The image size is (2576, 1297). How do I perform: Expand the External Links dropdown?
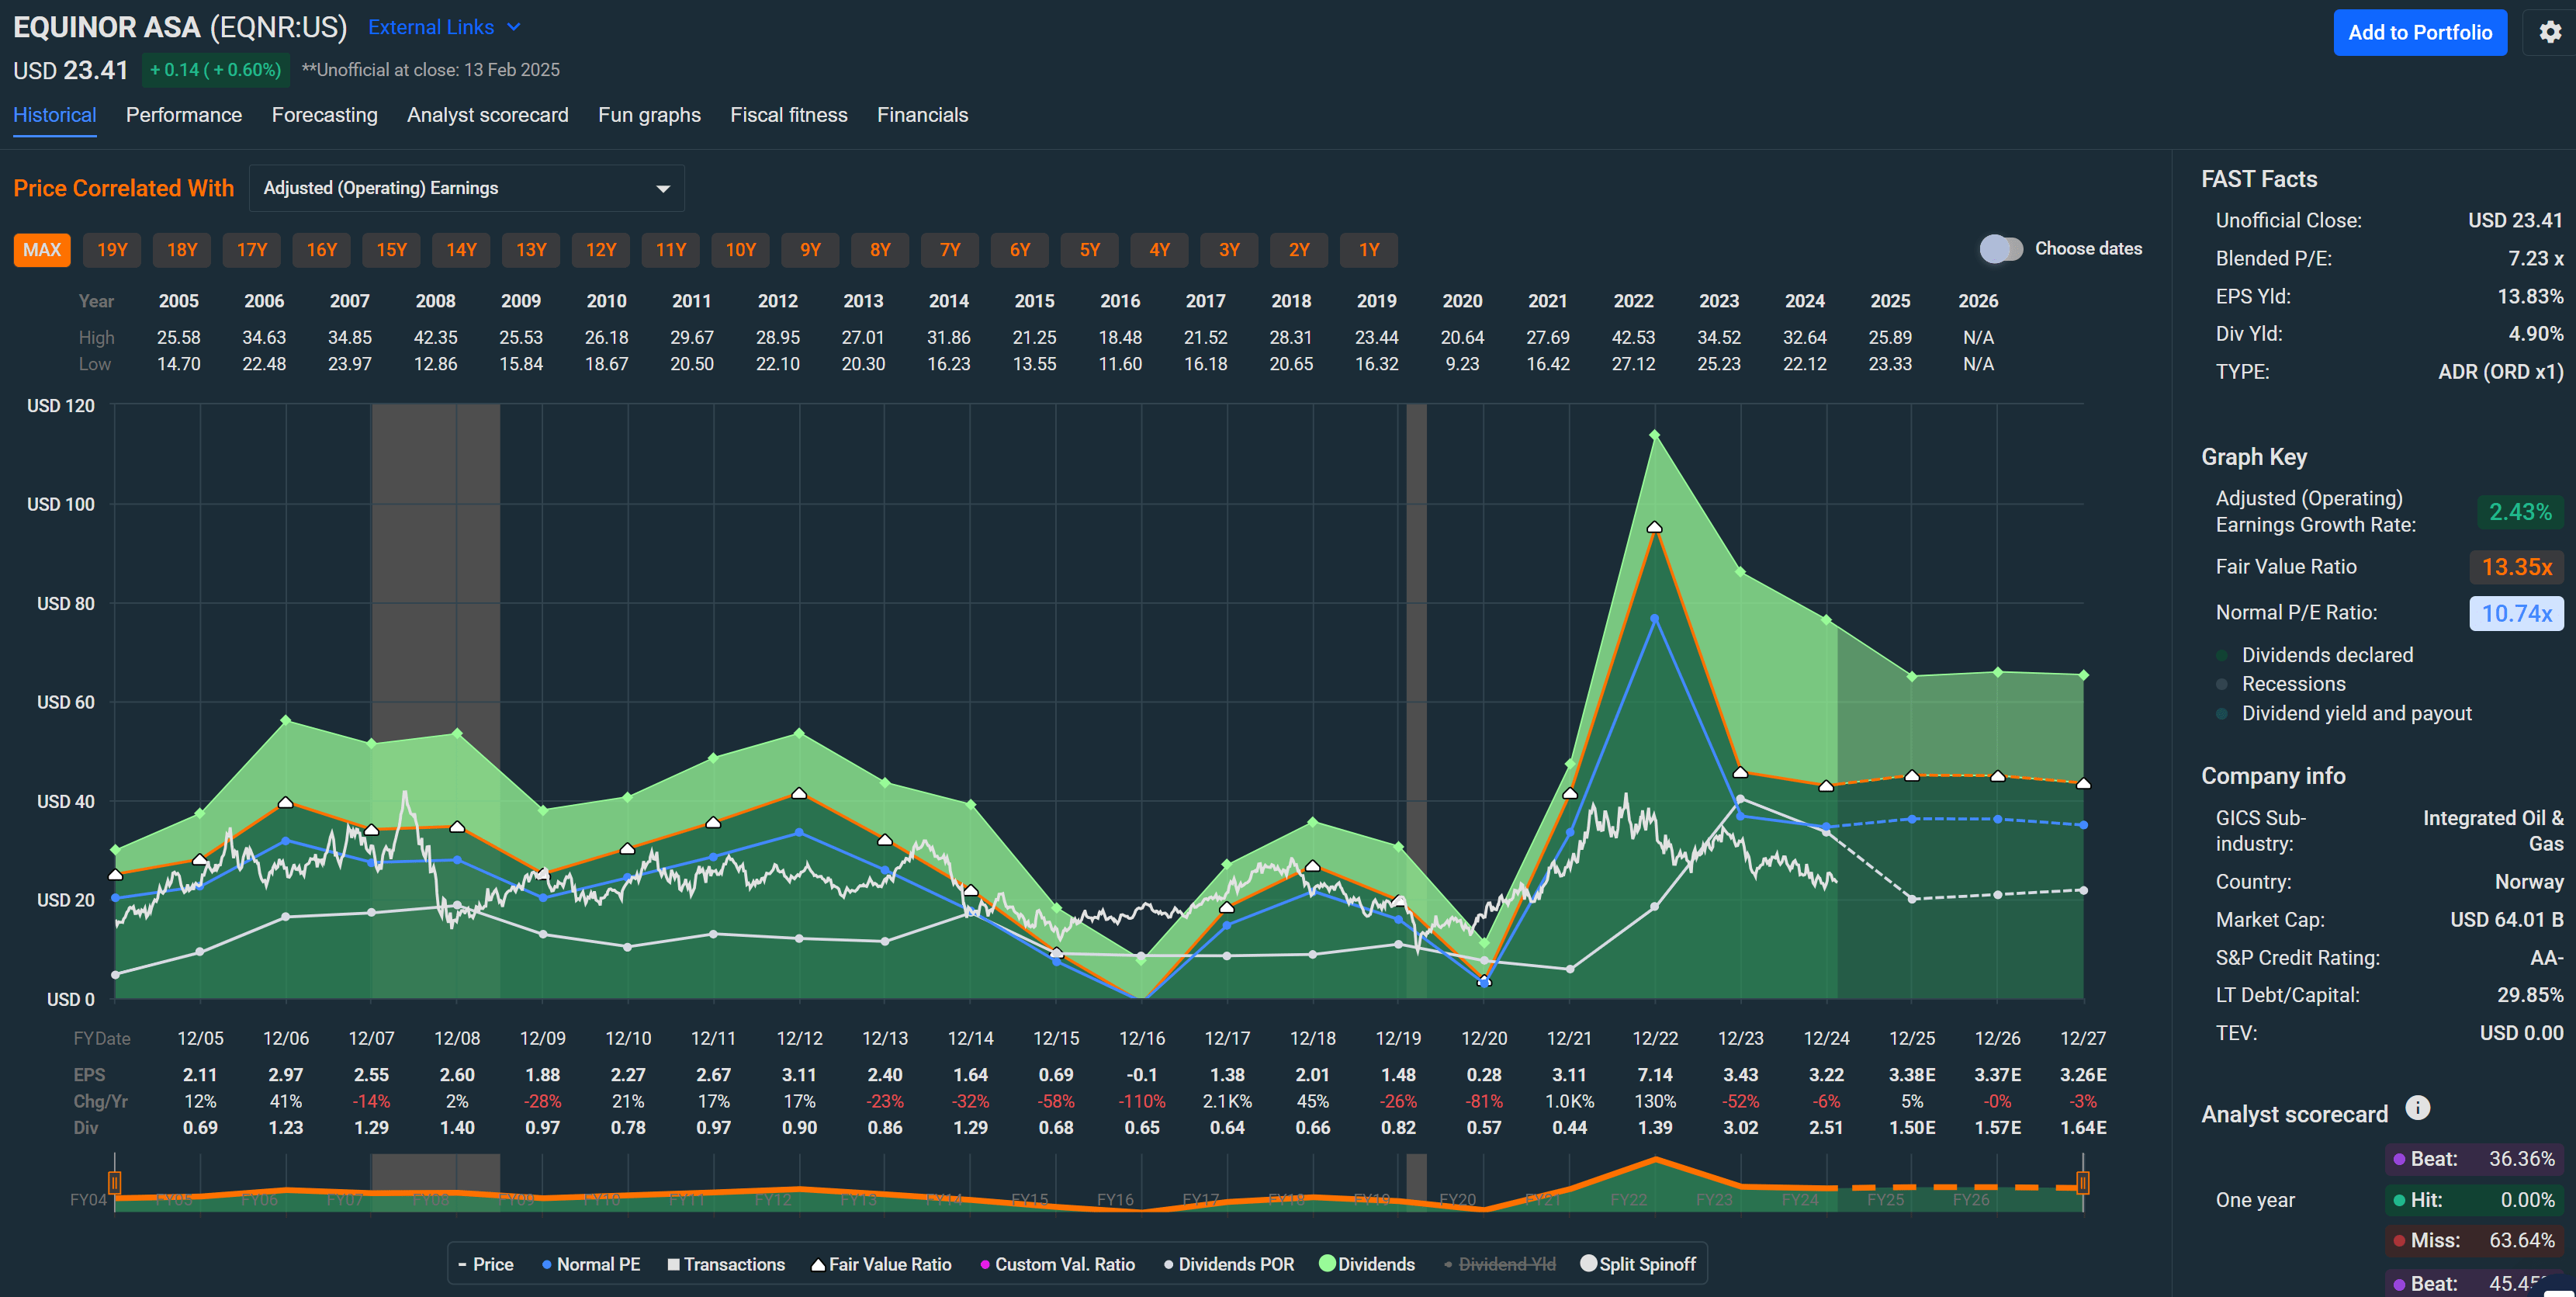pos(444,27)
